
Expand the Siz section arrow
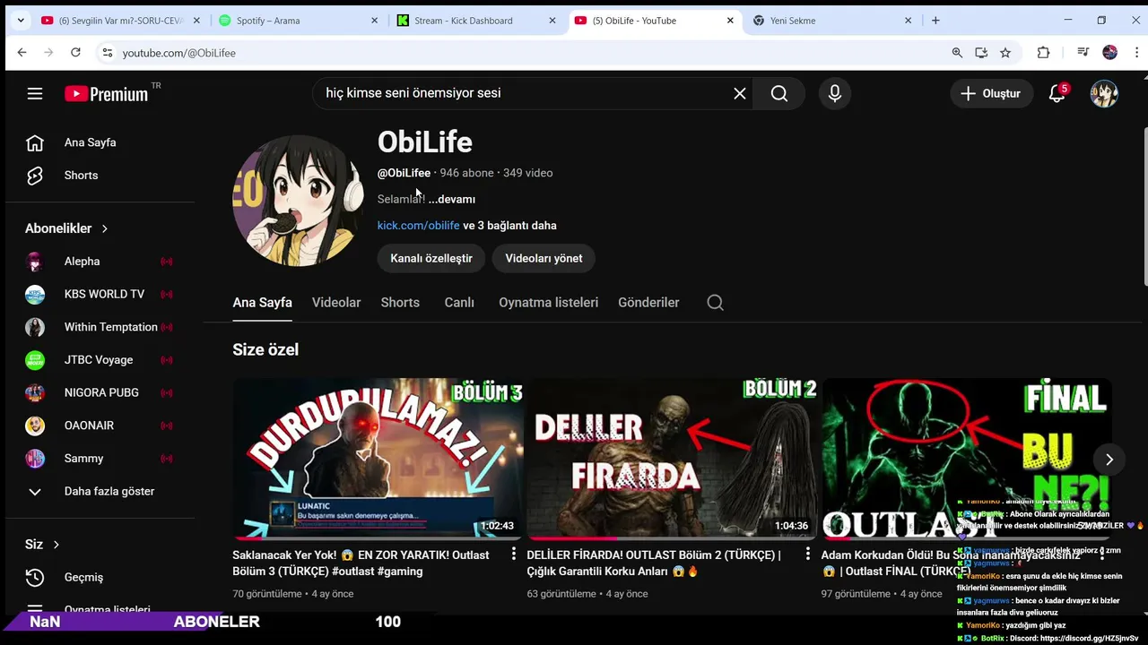pyautogui.click(x=56, y=545)
